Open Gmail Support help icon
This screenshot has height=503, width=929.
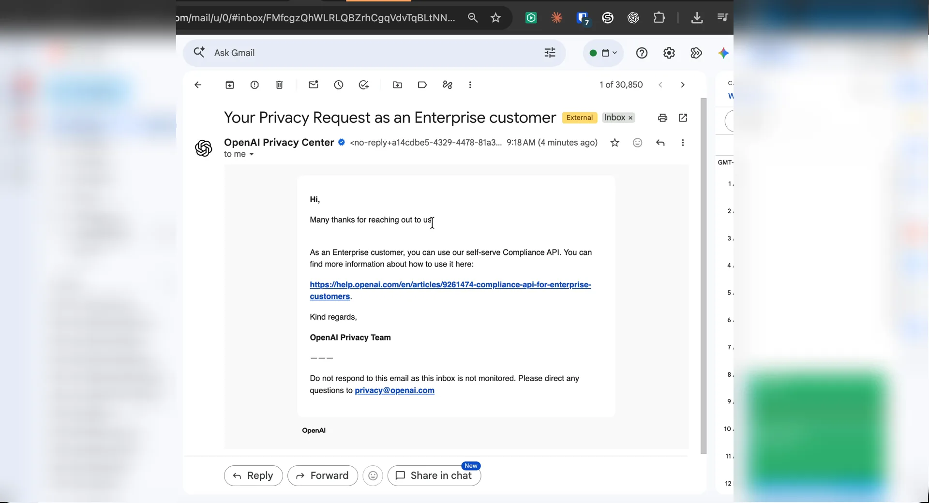pos(642,53)
